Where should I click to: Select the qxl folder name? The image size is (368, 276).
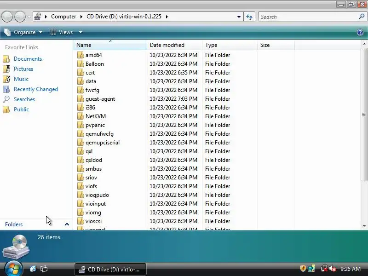89,151
